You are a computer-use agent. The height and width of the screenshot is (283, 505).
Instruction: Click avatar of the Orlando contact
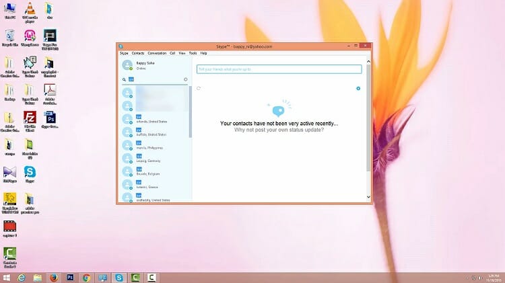click(127, 119)
